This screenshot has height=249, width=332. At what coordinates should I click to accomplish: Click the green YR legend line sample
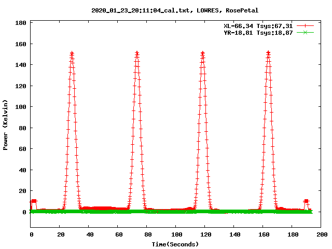(305, 33)
